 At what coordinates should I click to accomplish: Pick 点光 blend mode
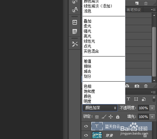(x=88, y=46)
